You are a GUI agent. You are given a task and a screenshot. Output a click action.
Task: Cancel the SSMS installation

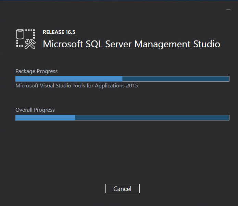click(x=123, y=189)
